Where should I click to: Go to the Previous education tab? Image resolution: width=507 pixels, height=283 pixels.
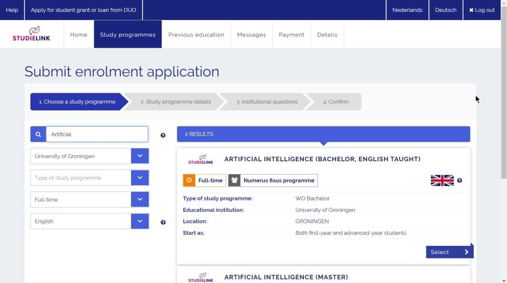pos(196,35)
